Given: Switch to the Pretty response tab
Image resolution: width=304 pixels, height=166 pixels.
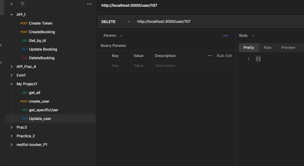Looking at the screenshot, I should tap(249, 47).
